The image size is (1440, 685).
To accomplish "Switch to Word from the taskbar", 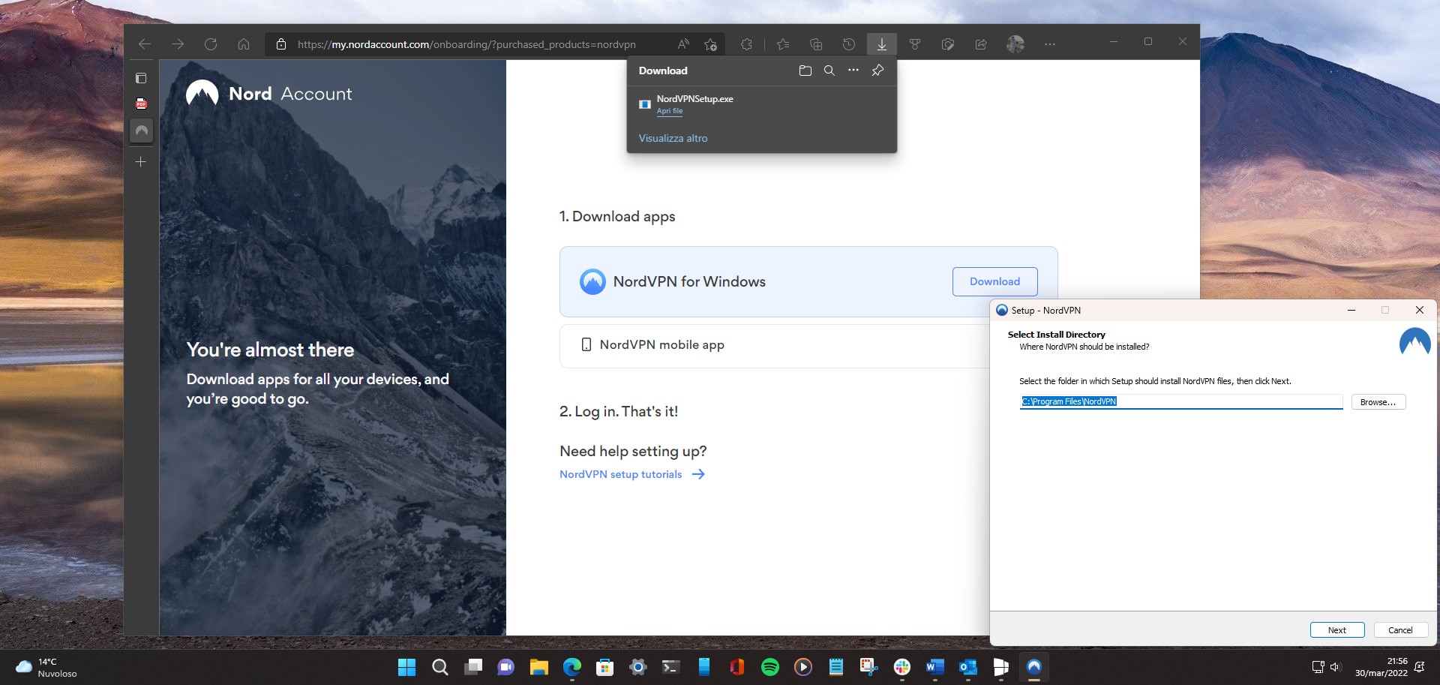I will pyautogui.click(x=935, y=667).
